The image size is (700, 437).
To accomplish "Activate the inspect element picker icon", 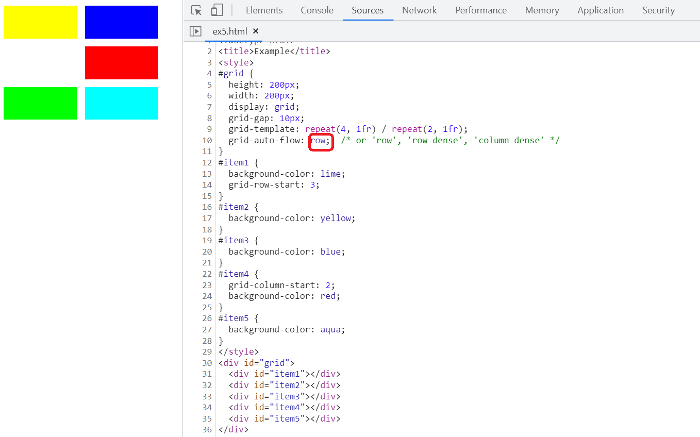I will [196, 10].
